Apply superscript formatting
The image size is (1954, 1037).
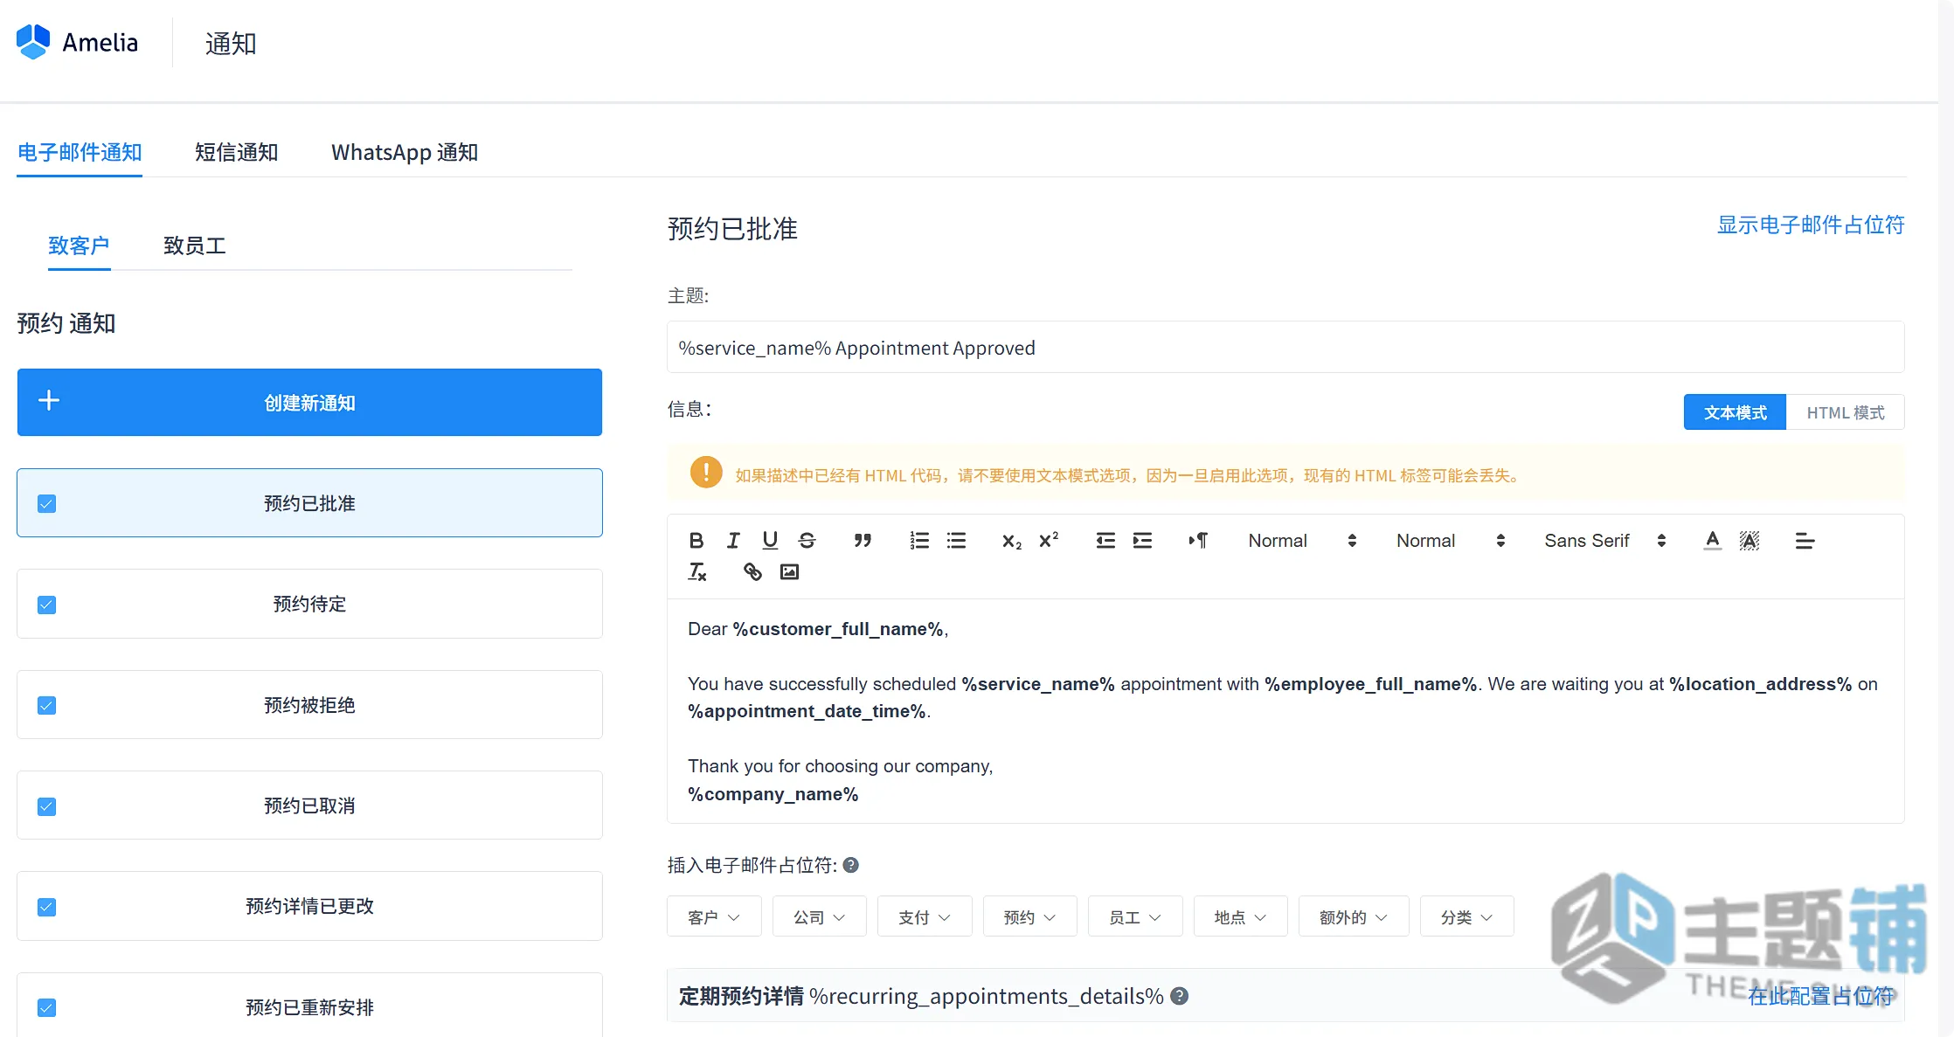1049,541
